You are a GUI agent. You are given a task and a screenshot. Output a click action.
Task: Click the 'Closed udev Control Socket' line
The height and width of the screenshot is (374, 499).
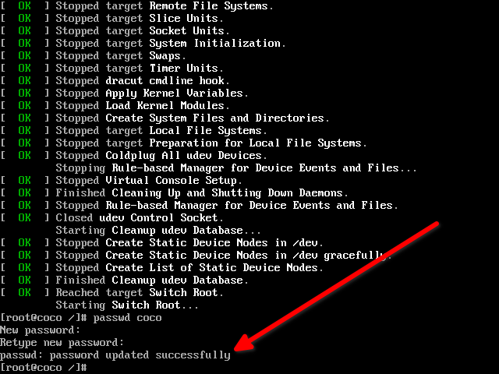coord(136,218)
